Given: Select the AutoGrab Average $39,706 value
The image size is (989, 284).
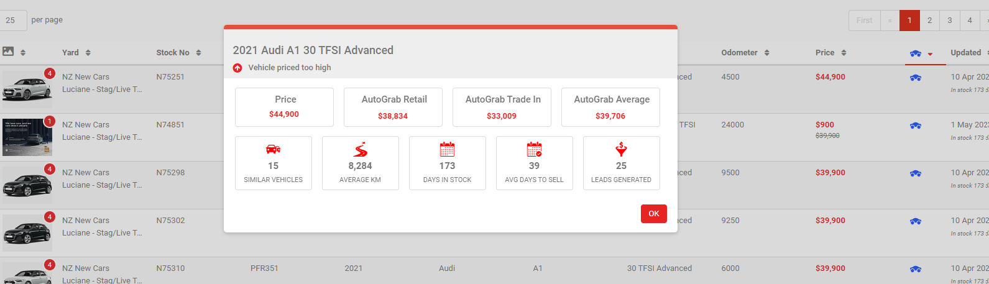Looking at the screenshot, I should [610, 116].
